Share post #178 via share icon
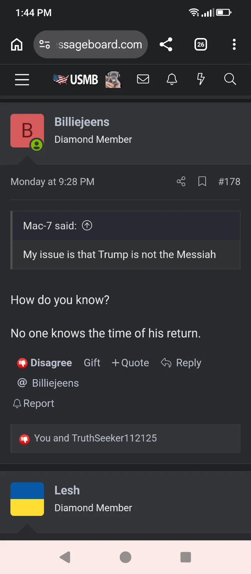 181,182
